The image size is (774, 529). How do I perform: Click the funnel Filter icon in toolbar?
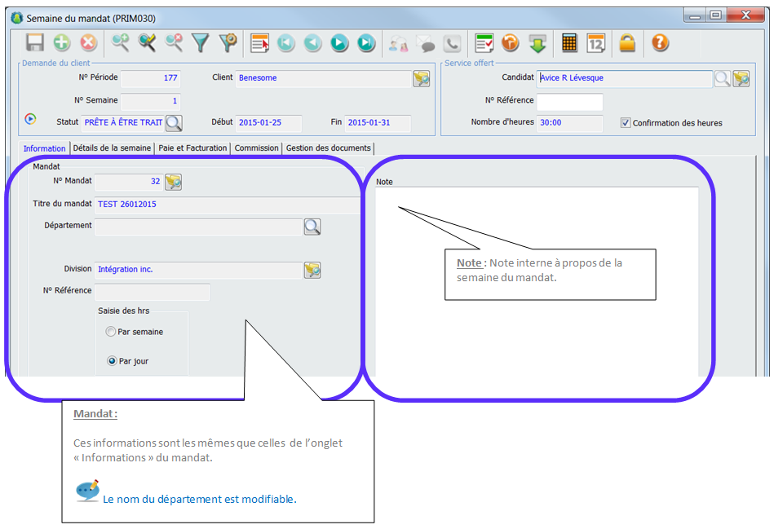tap(201, 43)
